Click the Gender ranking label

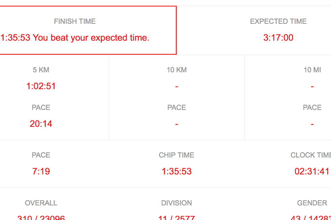point(312,203)
